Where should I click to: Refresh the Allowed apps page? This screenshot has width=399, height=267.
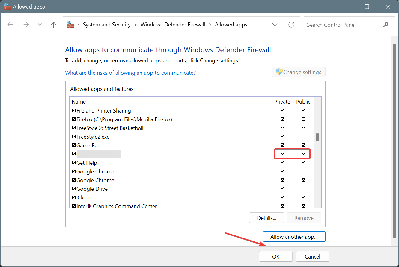[291, 25]
